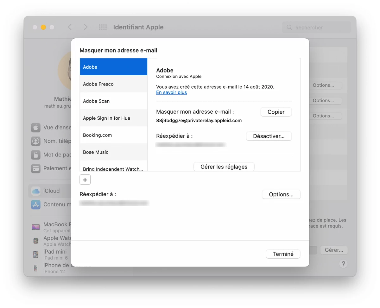Click the yellow minimize window button

coord(43,27)
